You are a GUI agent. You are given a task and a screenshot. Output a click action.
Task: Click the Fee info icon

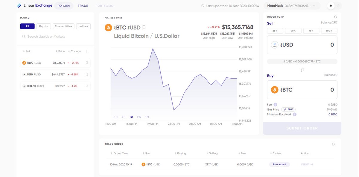(x=275, y=105)
